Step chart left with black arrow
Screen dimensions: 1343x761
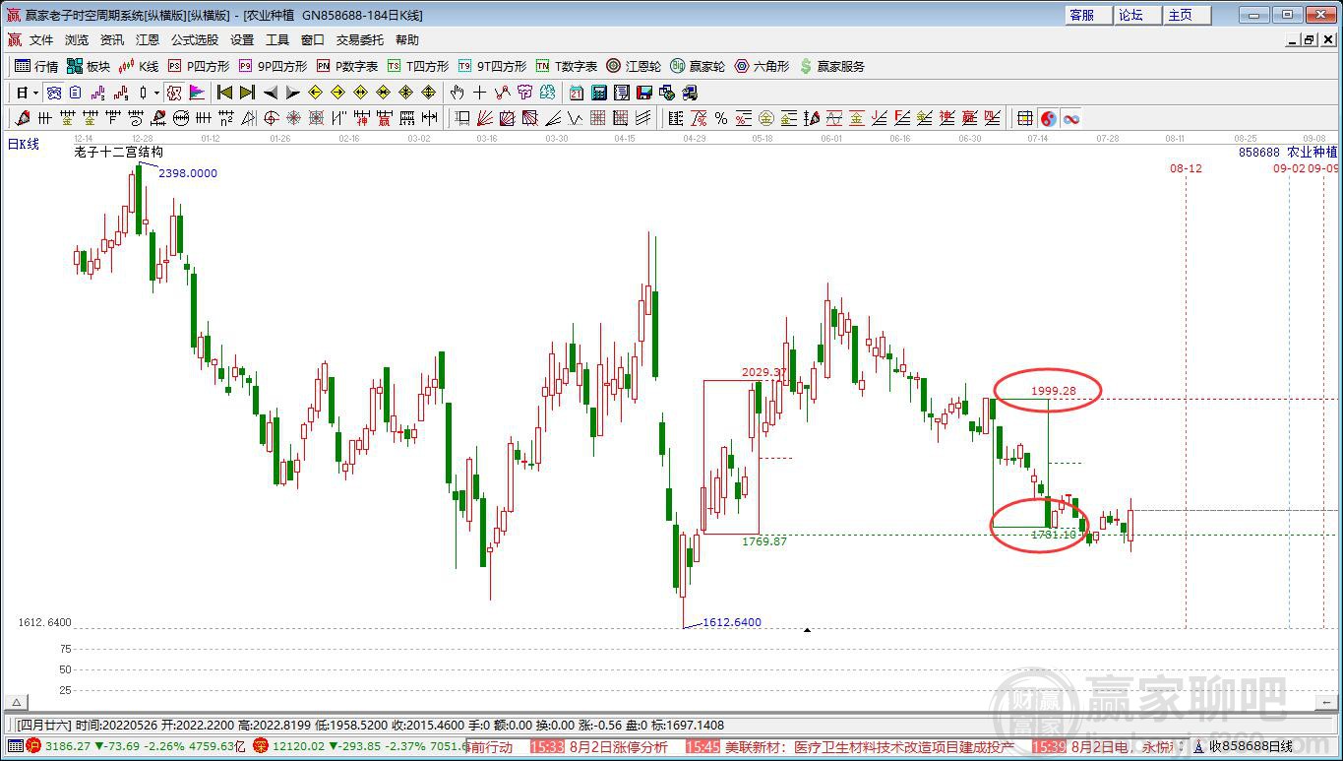270,93
